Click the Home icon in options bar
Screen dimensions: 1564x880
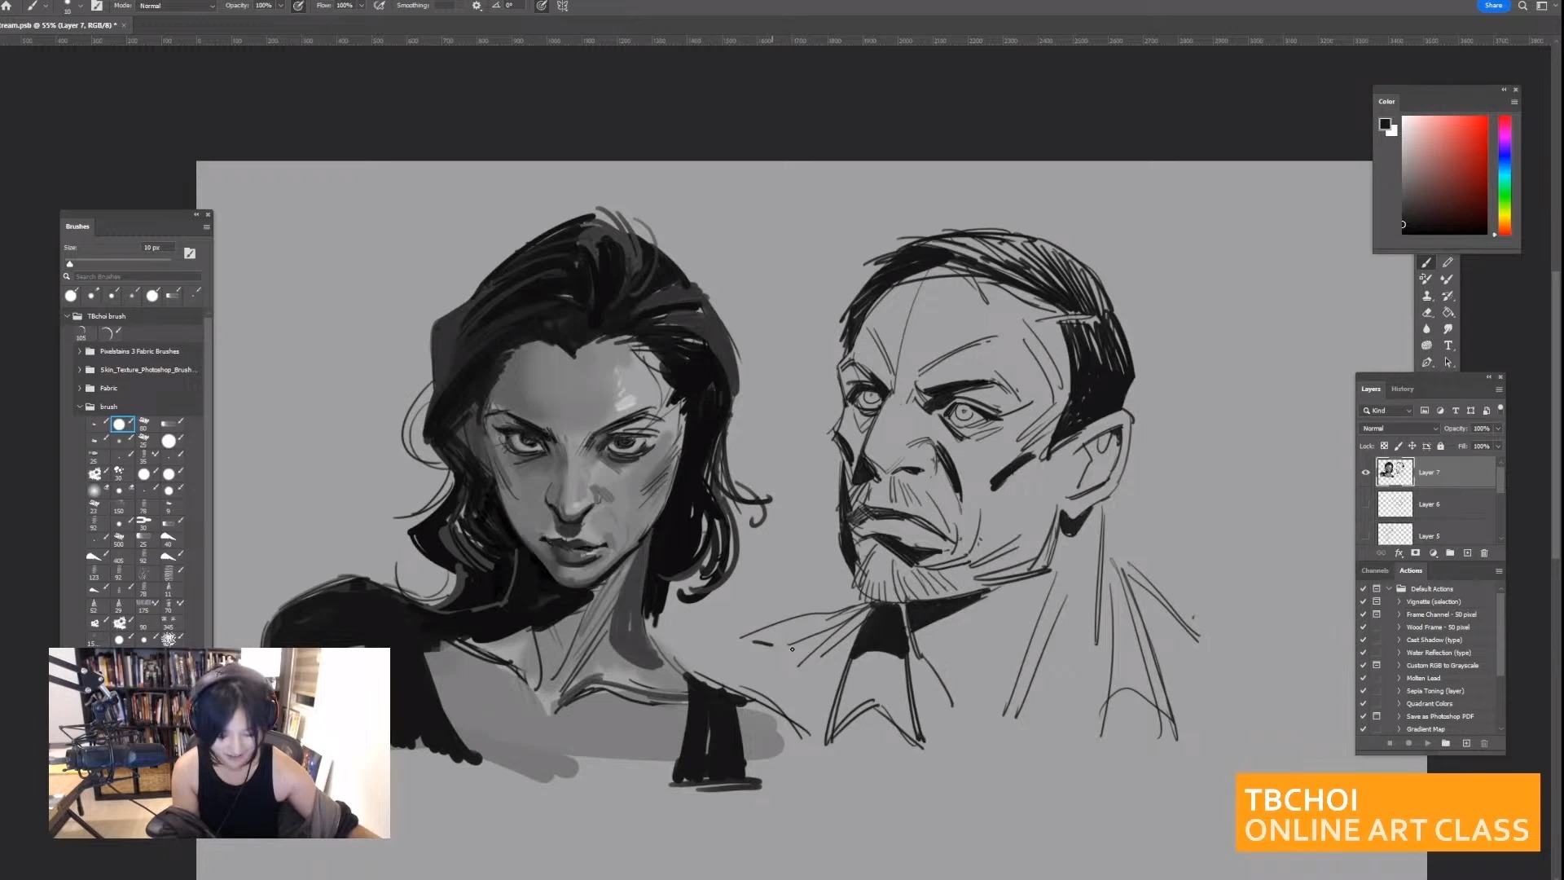pyautogui.click(x=7, y=6)
